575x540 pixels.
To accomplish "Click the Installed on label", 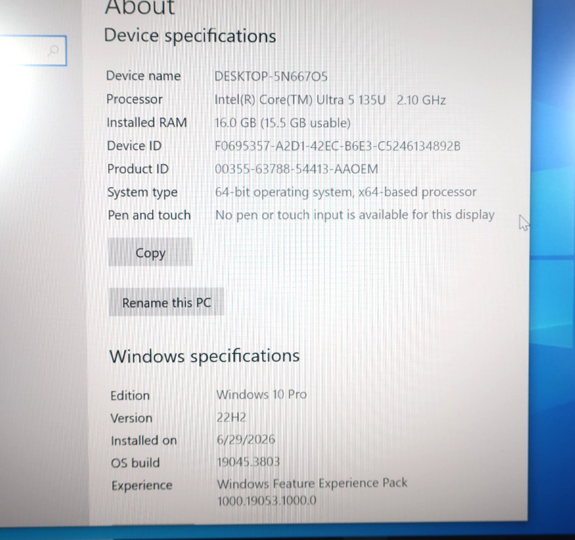I will [143, 441].
